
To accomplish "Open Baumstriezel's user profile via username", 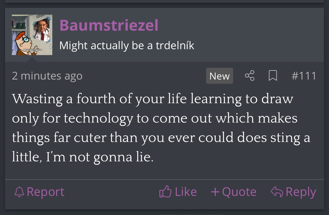I will [x=109, y=25].
